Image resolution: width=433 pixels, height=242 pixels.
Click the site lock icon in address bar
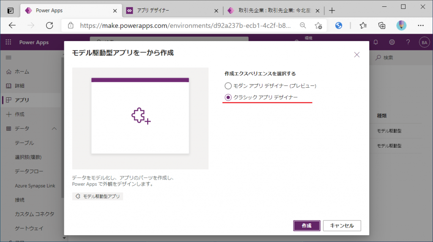tap(71, 25)
